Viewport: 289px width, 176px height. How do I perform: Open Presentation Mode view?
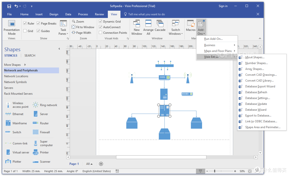point(12,28)
